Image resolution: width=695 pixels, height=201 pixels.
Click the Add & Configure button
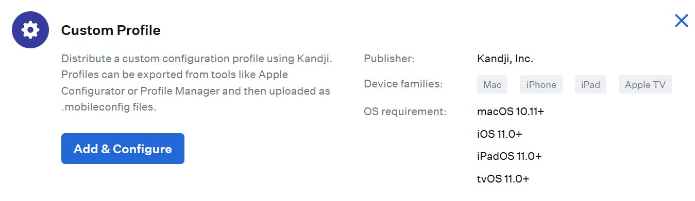123,149
